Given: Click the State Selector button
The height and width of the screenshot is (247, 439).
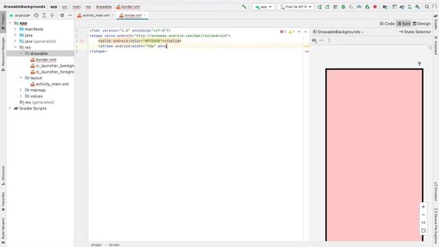Looking at the screenshot, I should (x=415, y=32).
